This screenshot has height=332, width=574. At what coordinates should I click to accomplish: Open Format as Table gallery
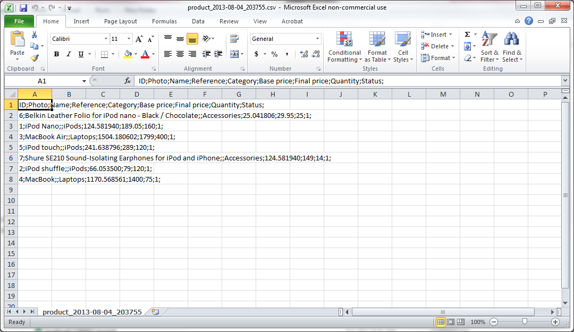tap(377, 47)
